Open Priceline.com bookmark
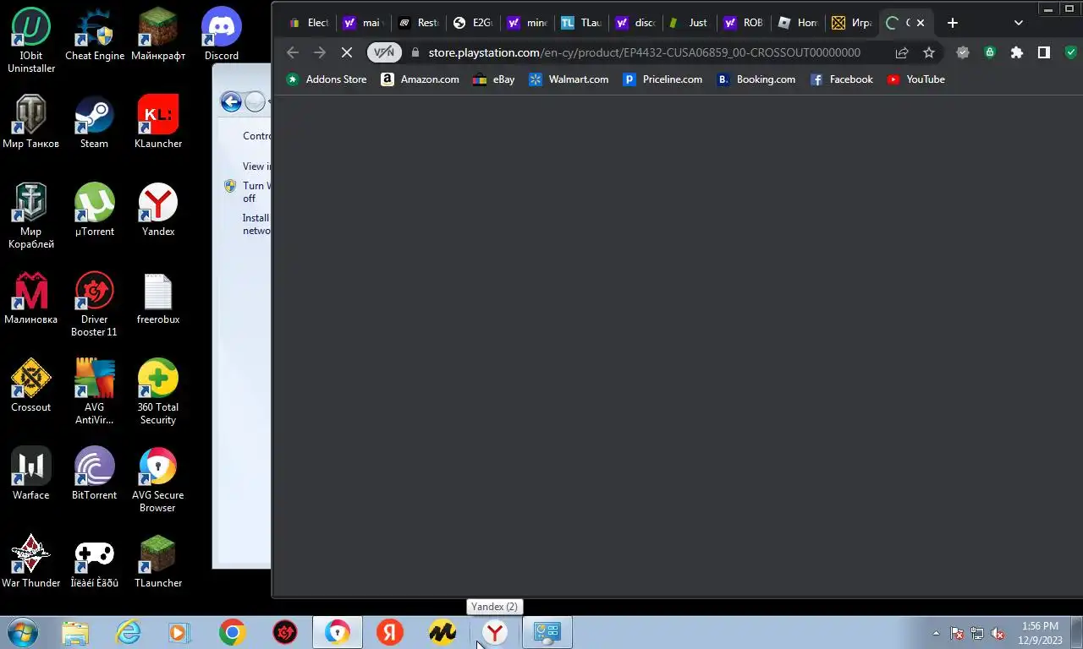This screenshot has height=649, width=1083. coord(662,79)
